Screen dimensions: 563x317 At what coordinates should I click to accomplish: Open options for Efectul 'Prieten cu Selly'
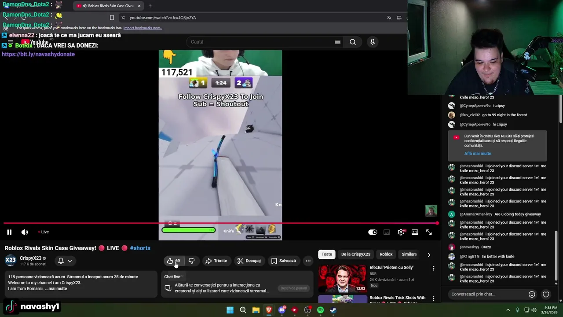click(433, 268)
